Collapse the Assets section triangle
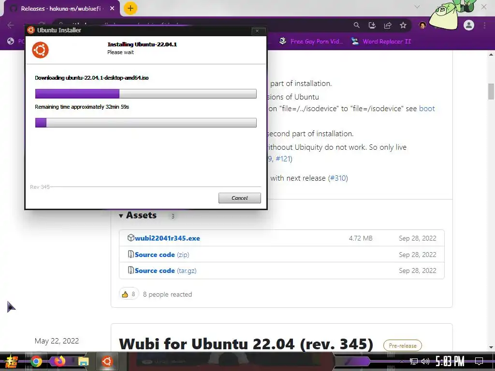This screenshot has height=371, width=495. [121, 216]
